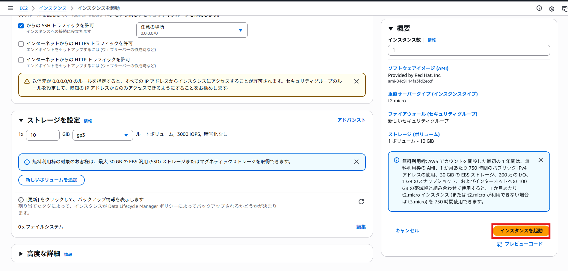Select the 'Provided by Red Hat, Inc.' text

pyautogui.click(x=415, y=75)
